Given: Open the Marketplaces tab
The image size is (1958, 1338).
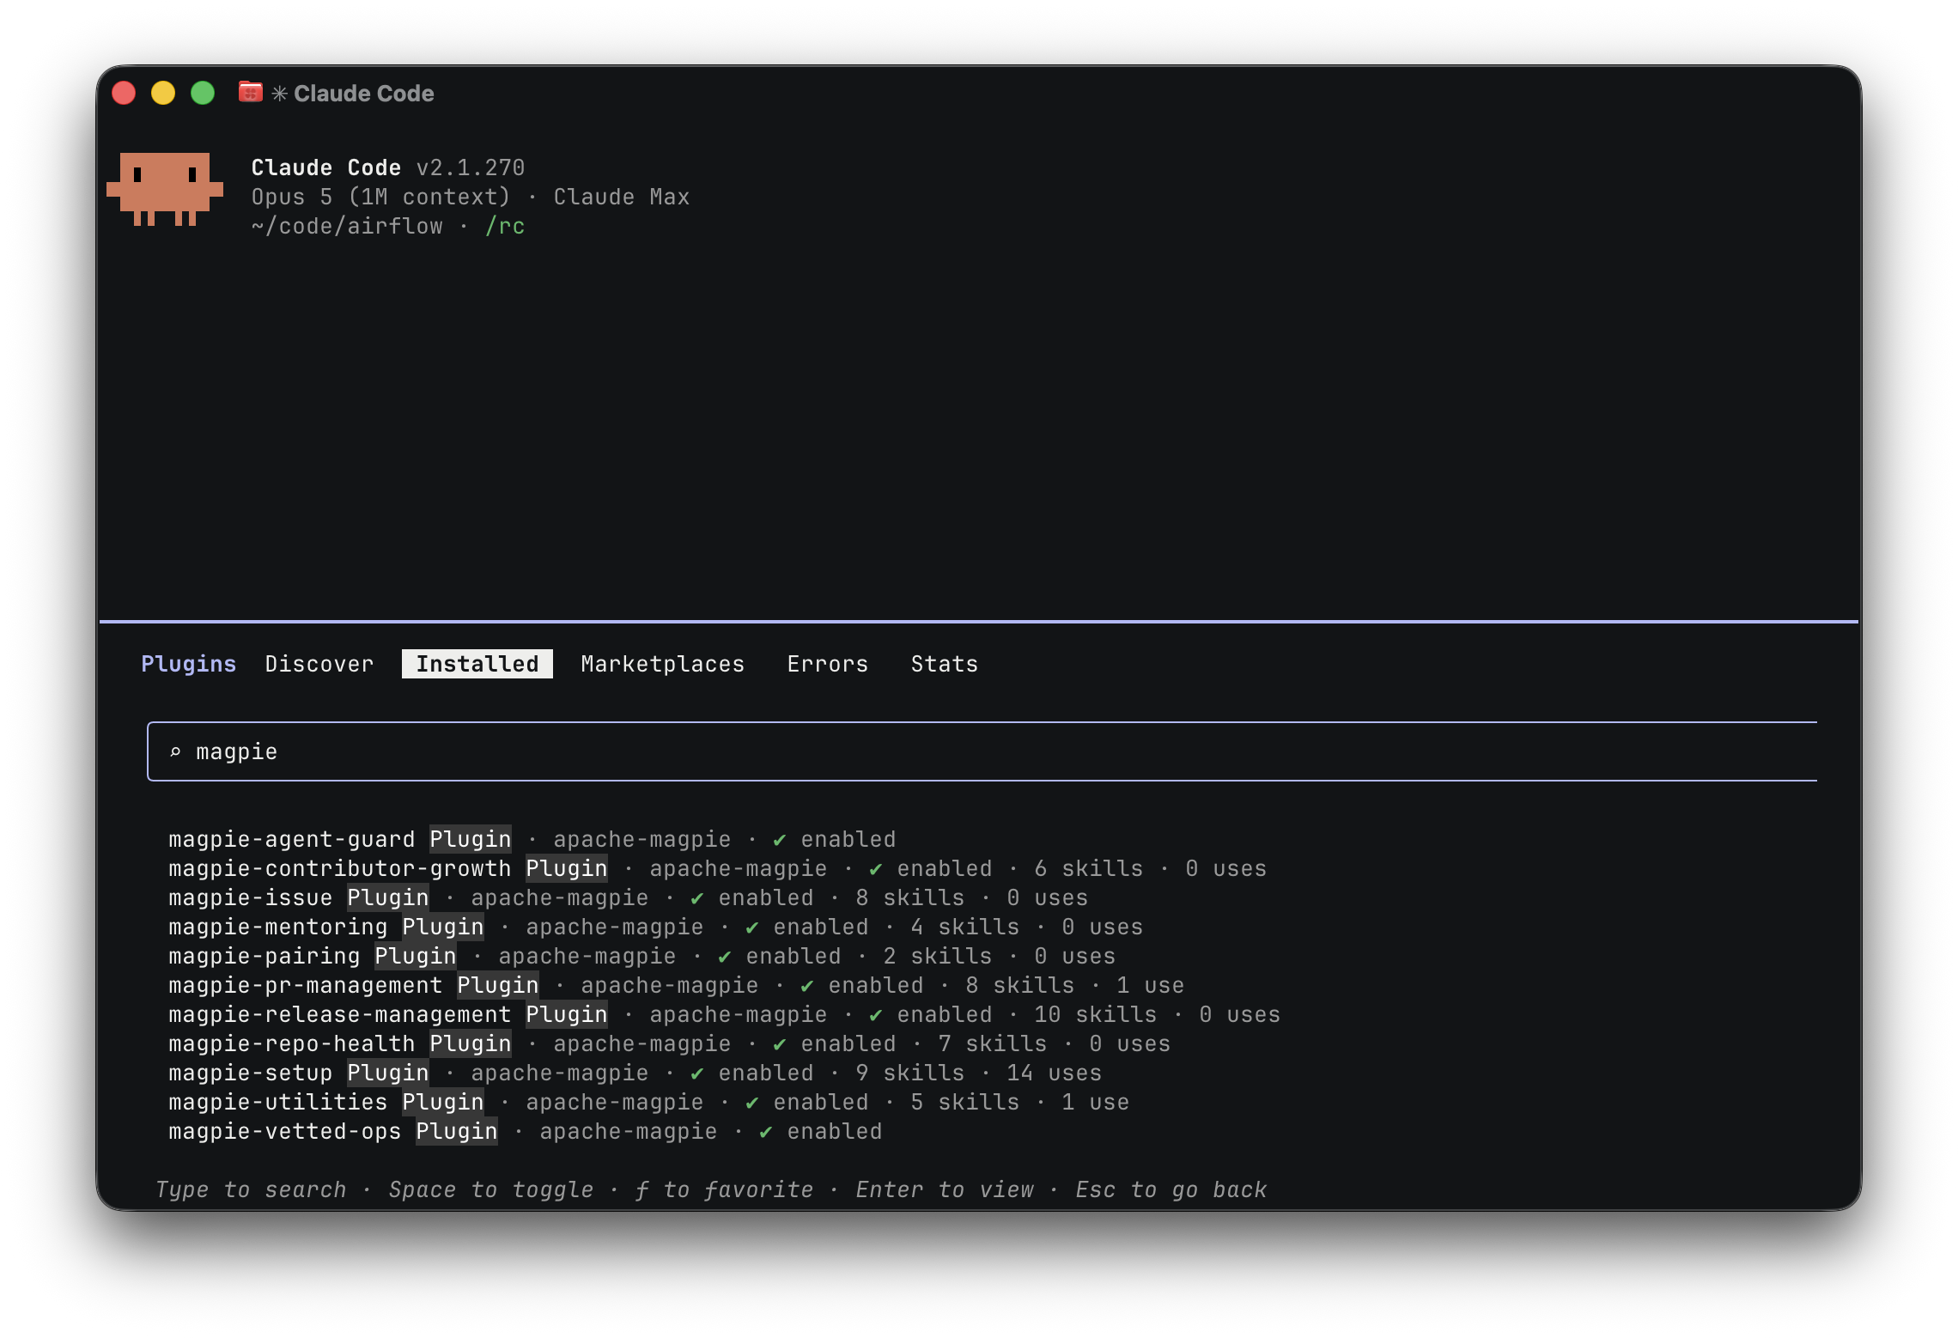Looking at the screenshot, I should click(663, 664).
